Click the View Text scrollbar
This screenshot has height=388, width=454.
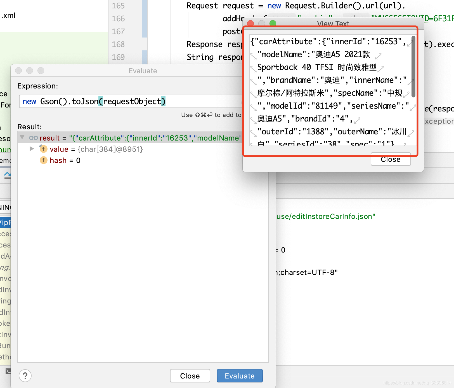pos(413,67)
